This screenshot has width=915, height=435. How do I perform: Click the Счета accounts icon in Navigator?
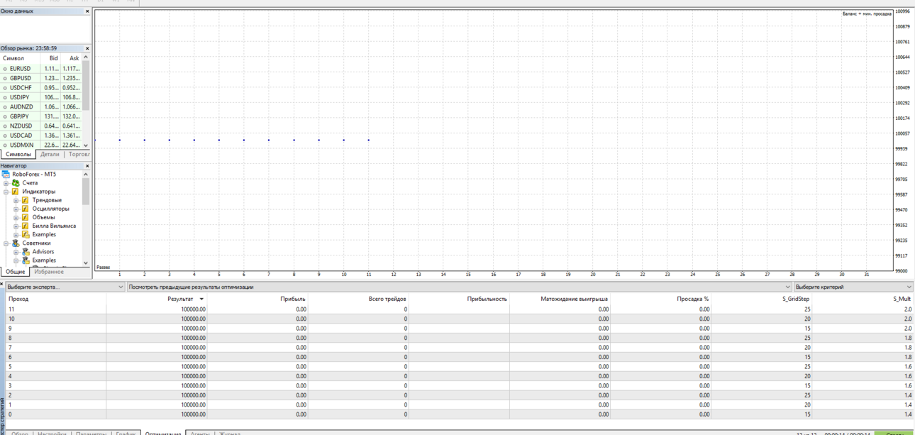[x=16, y=182]
